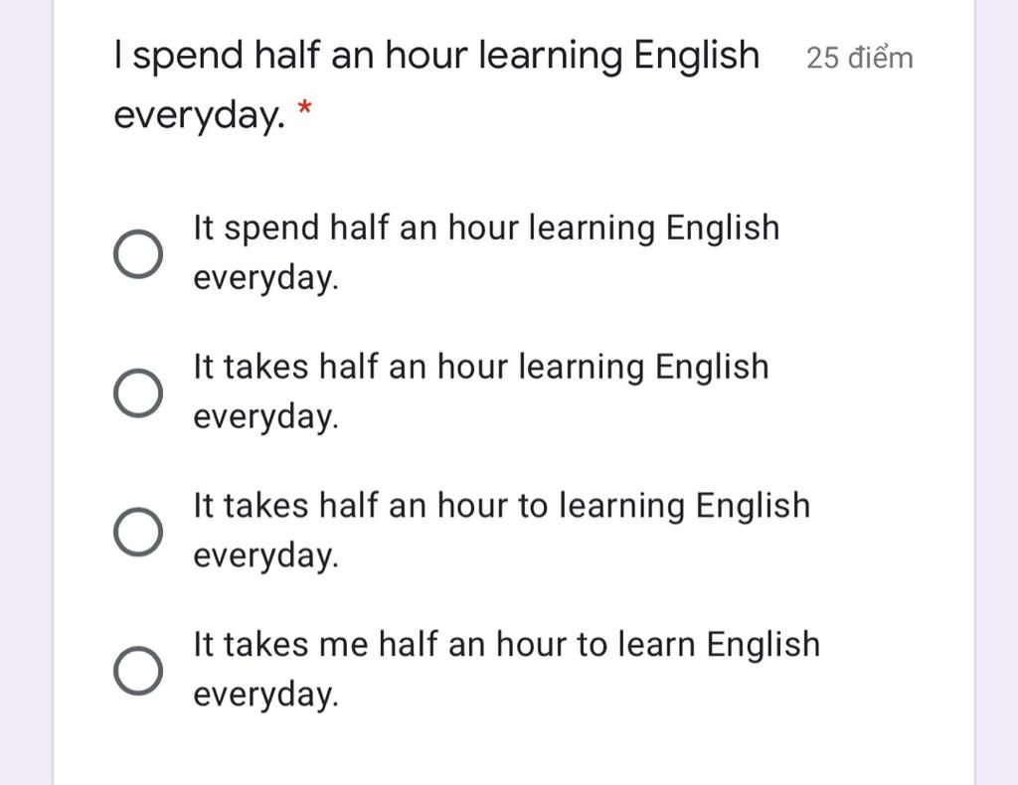Click the '25 điểm' points label

tap(859, 58)
